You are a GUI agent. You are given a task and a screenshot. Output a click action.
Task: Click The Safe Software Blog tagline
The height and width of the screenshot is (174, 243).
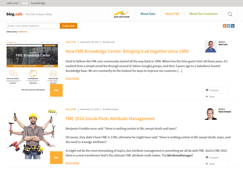click(x=38, y=14)
